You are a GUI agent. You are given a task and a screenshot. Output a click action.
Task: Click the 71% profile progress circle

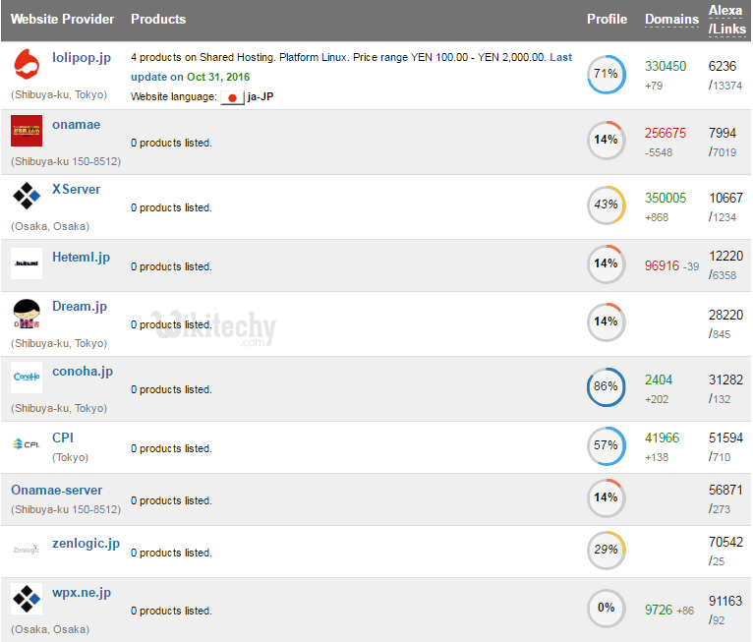pos(606,75)
